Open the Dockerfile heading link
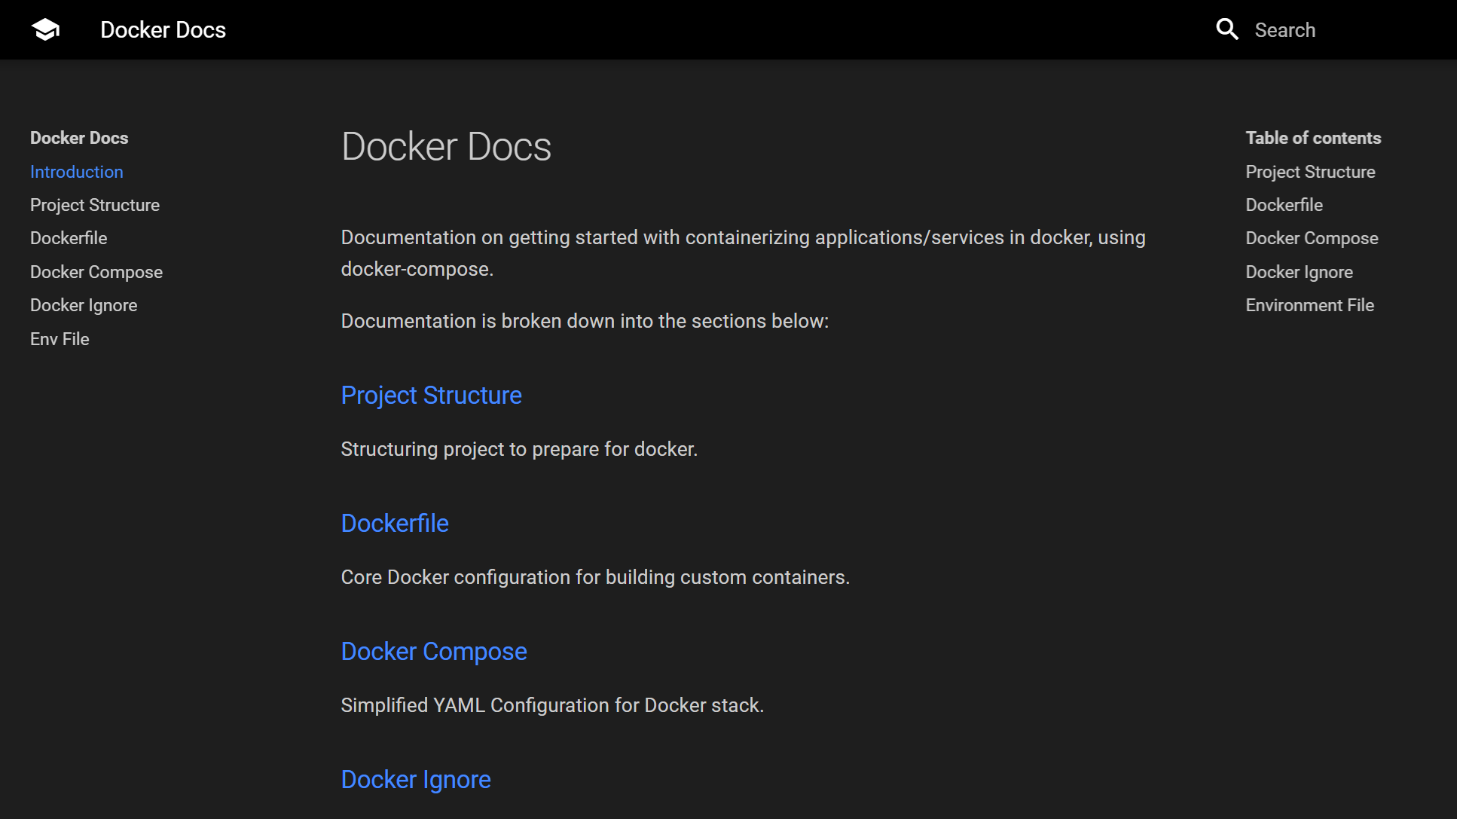 (395, 524)
